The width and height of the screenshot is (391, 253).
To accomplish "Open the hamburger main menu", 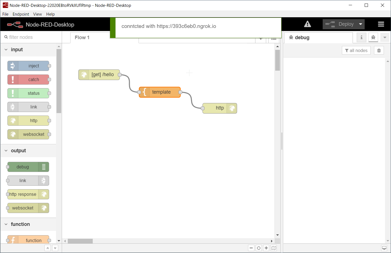I will 381,24.
